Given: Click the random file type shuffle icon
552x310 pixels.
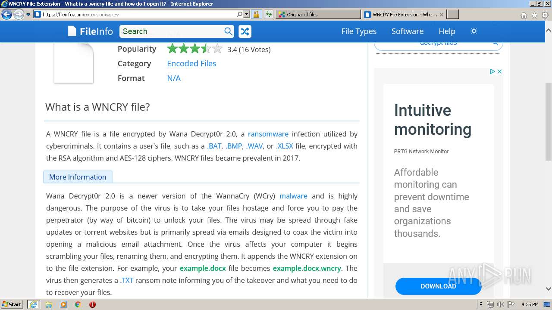Looking at the screenshot, I should [245, 31].
